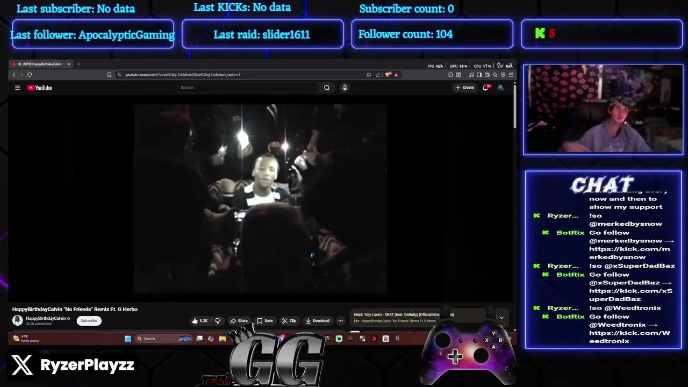Click the Create button in the YouTube header
Viewport: 688px width, 387px height.
pyautogui.click(x=465, y=88)
